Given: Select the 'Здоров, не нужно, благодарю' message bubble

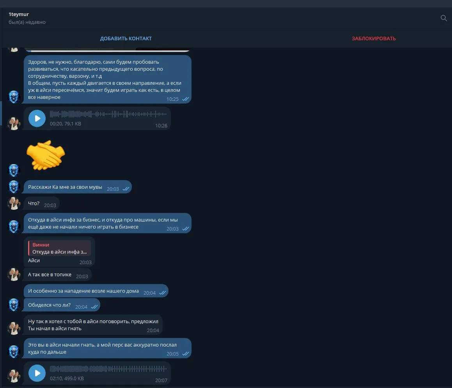Looking at the screenshot, I should pyautogui.click(x=108, y=79).
